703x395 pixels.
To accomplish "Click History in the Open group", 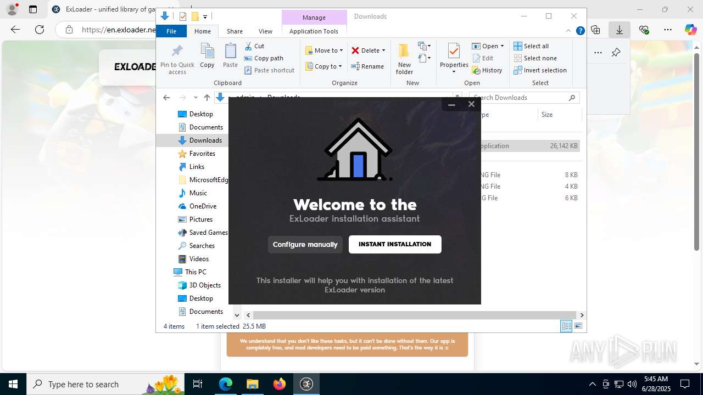I will coord(487,70).
